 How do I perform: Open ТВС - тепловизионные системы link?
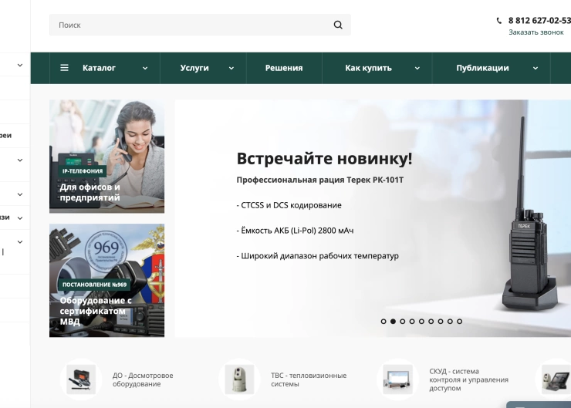point(309,379)
